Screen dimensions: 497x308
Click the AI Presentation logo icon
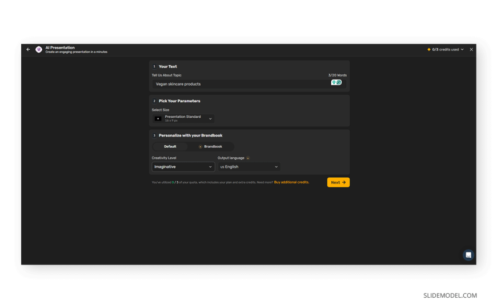(x=39, y=50)
